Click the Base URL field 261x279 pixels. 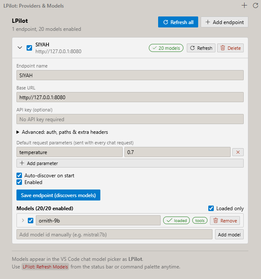130,97
